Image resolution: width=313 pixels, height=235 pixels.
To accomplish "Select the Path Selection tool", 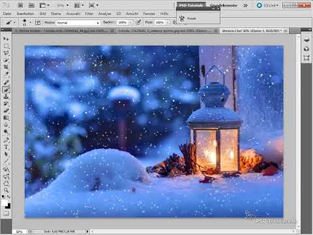I will [x=6, y=154].
